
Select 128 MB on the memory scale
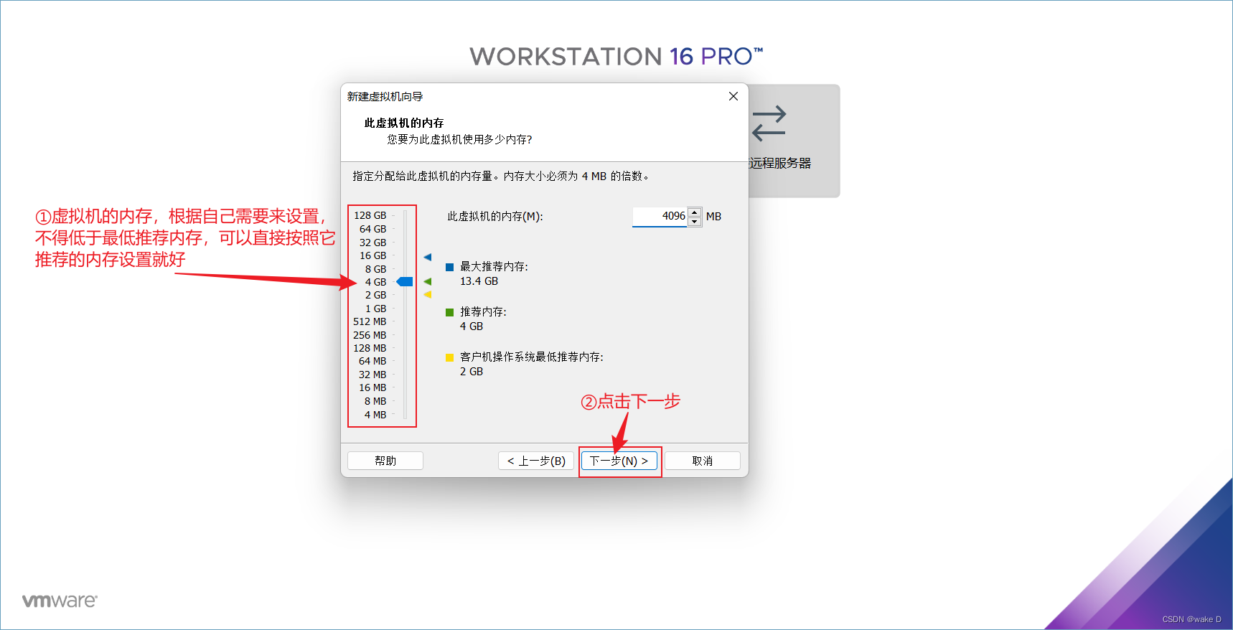coord(370,348)
